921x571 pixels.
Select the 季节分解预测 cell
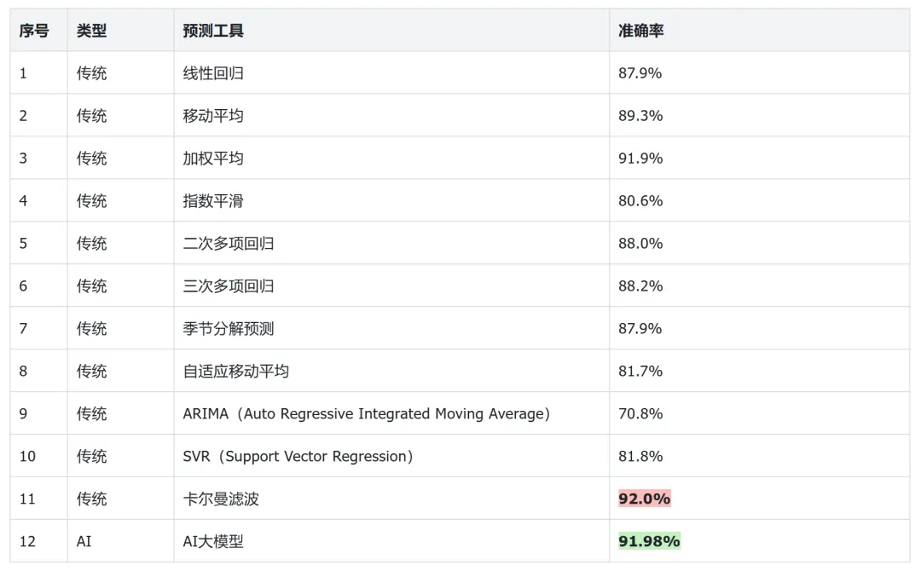point(229,329)
